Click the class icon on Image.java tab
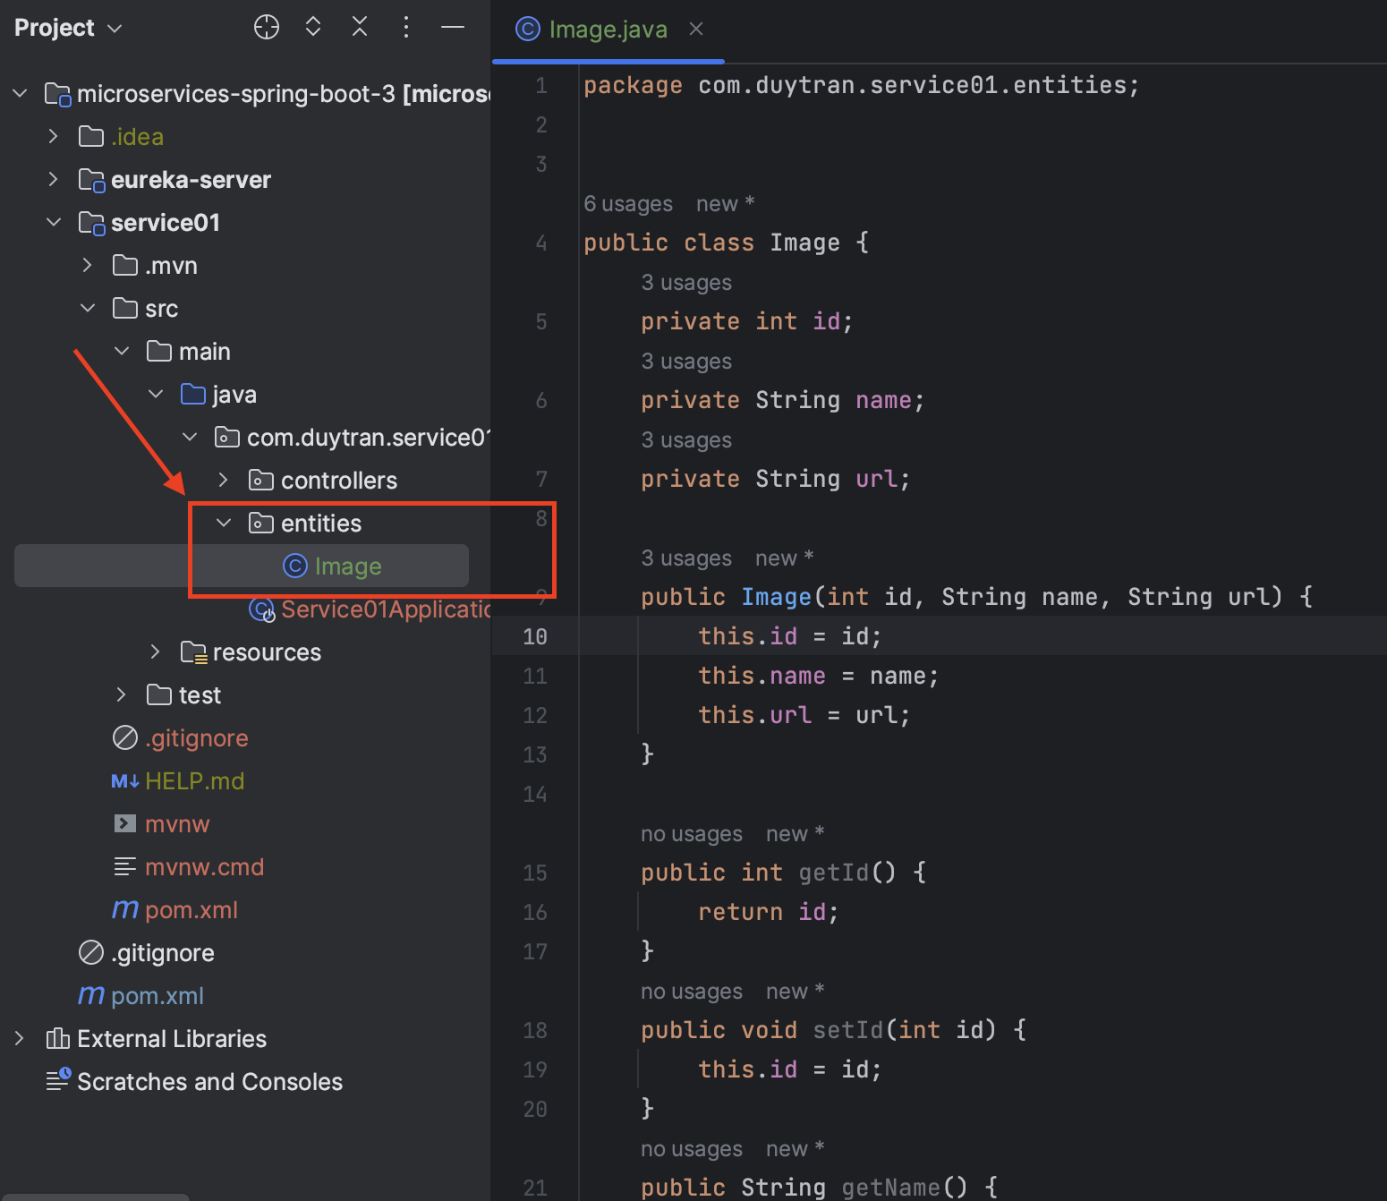The image size is (1387, 1201). click(526, 29)
